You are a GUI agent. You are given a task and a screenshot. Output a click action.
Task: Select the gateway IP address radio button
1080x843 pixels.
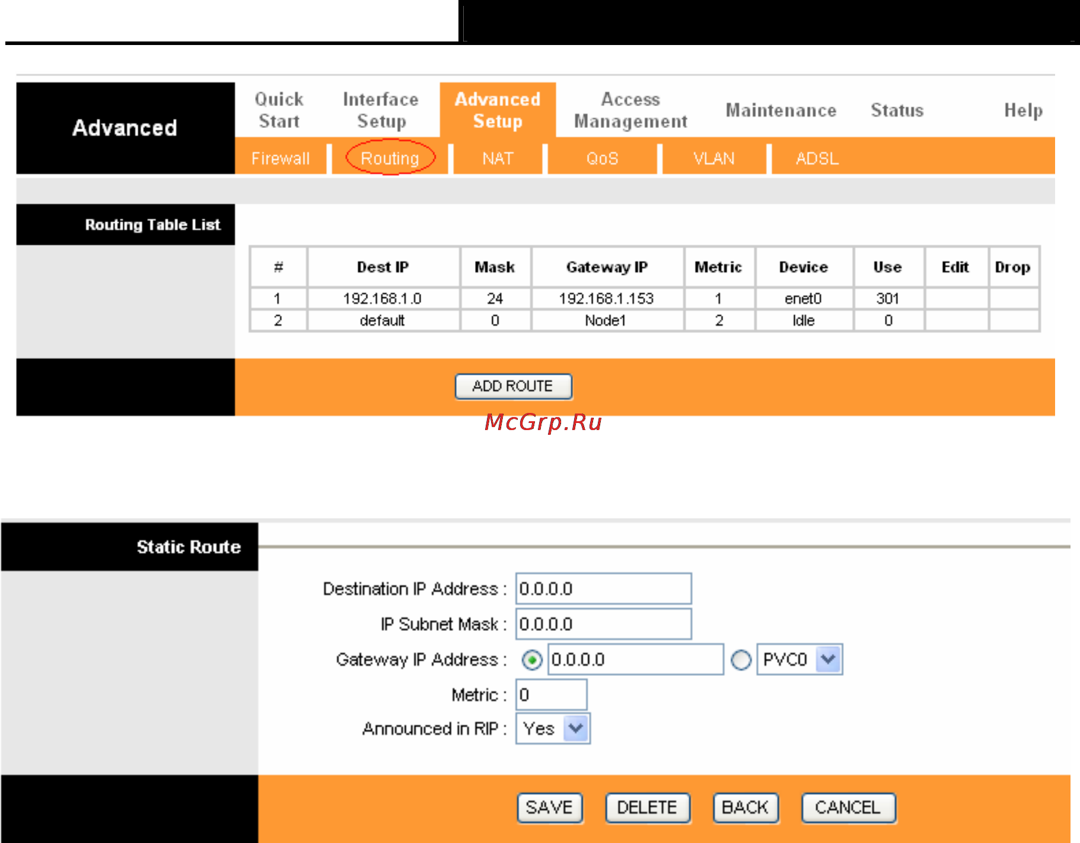(532, 660)
